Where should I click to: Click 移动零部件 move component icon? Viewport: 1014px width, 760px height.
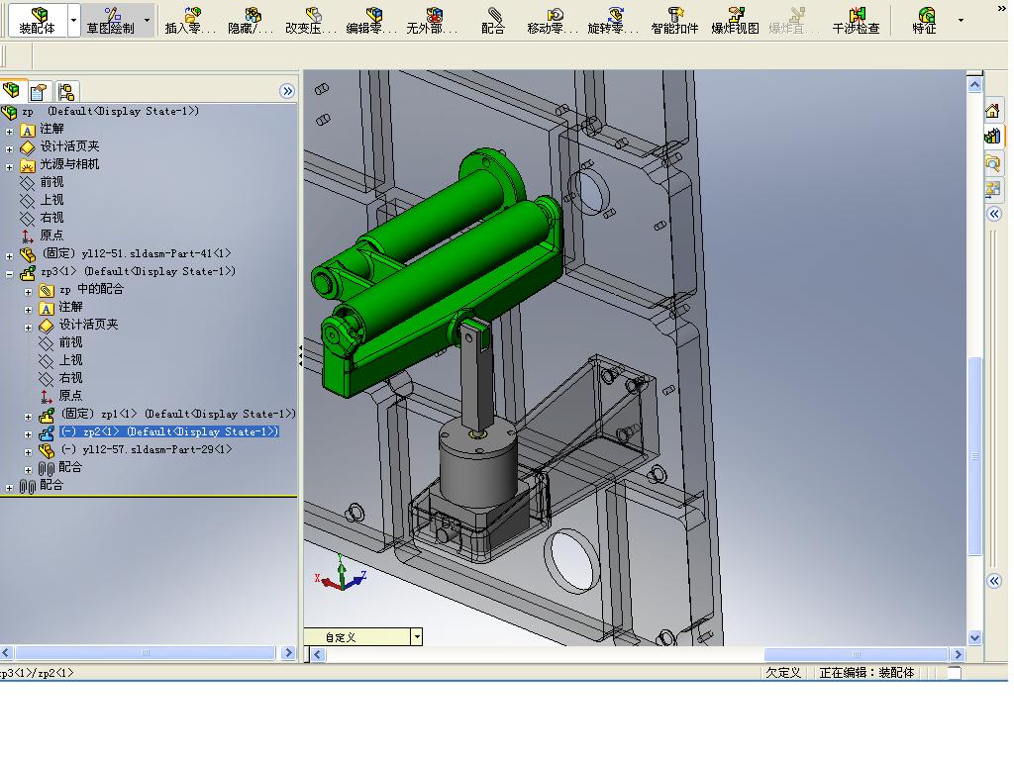(x=553, y=20)
